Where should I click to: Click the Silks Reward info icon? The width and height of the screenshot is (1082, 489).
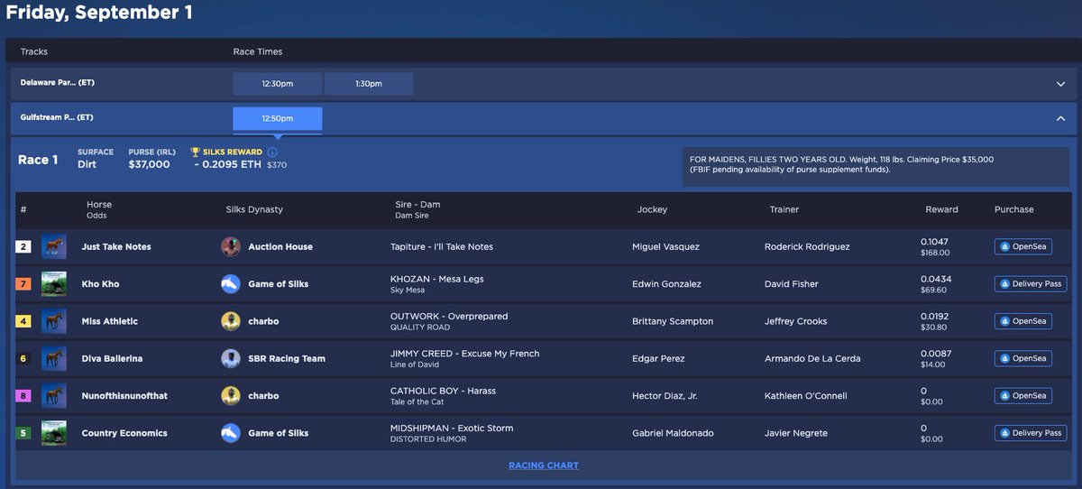tap(272, 152)
